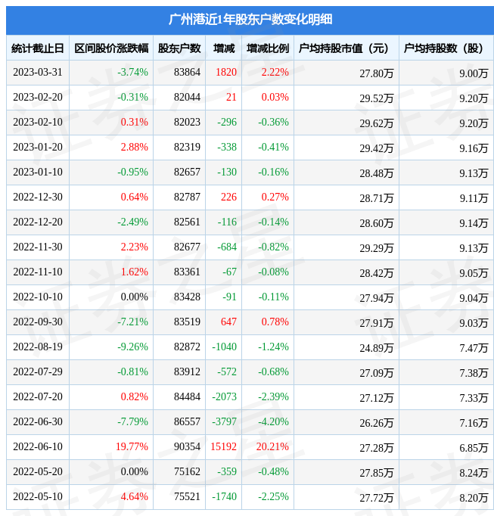
Task: Click the decrease value -3797
Action: click(x=225, y=421)
